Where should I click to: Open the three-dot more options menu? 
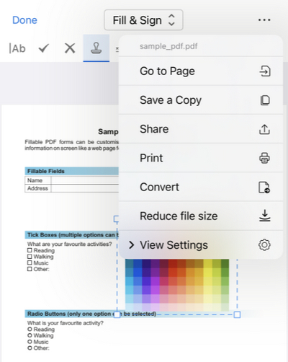pyautogui.click(x=264, y=20)
